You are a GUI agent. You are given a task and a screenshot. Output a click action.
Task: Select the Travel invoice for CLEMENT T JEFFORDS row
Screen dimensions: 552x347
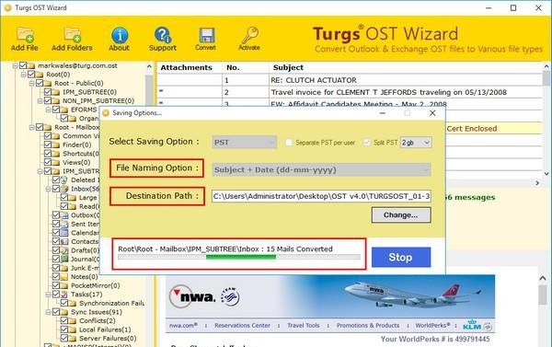pos(350,92)
